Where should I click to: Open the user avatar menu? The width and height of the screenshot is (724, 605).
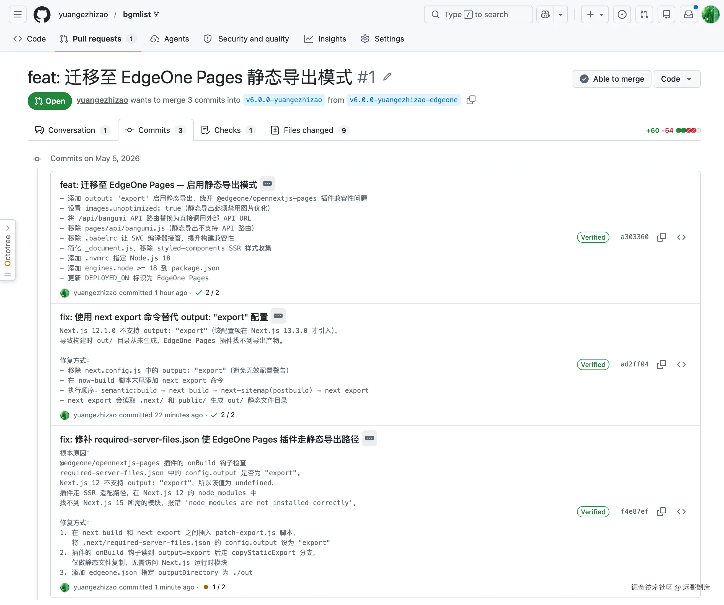pyautogui.click(x=710, y=14)
